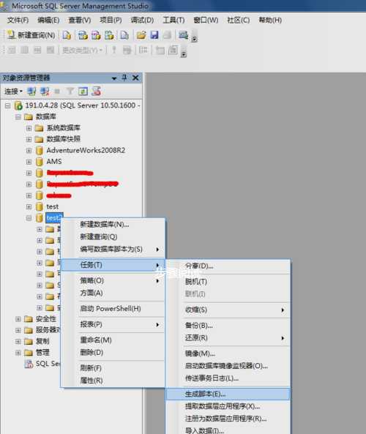The image size is (366, 434).
Task: Open the Help (帮助) menu
Action: (270, 20)
